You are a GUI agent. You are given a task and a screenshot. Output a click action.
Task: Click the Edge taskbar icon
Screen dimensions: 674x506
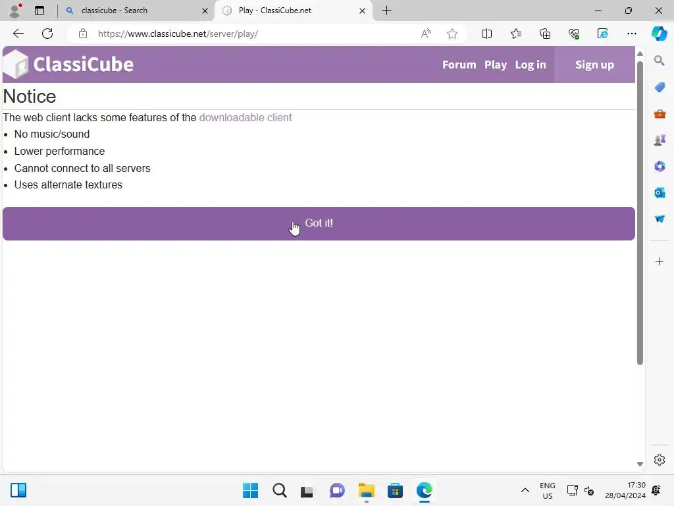tap(425, 490)
